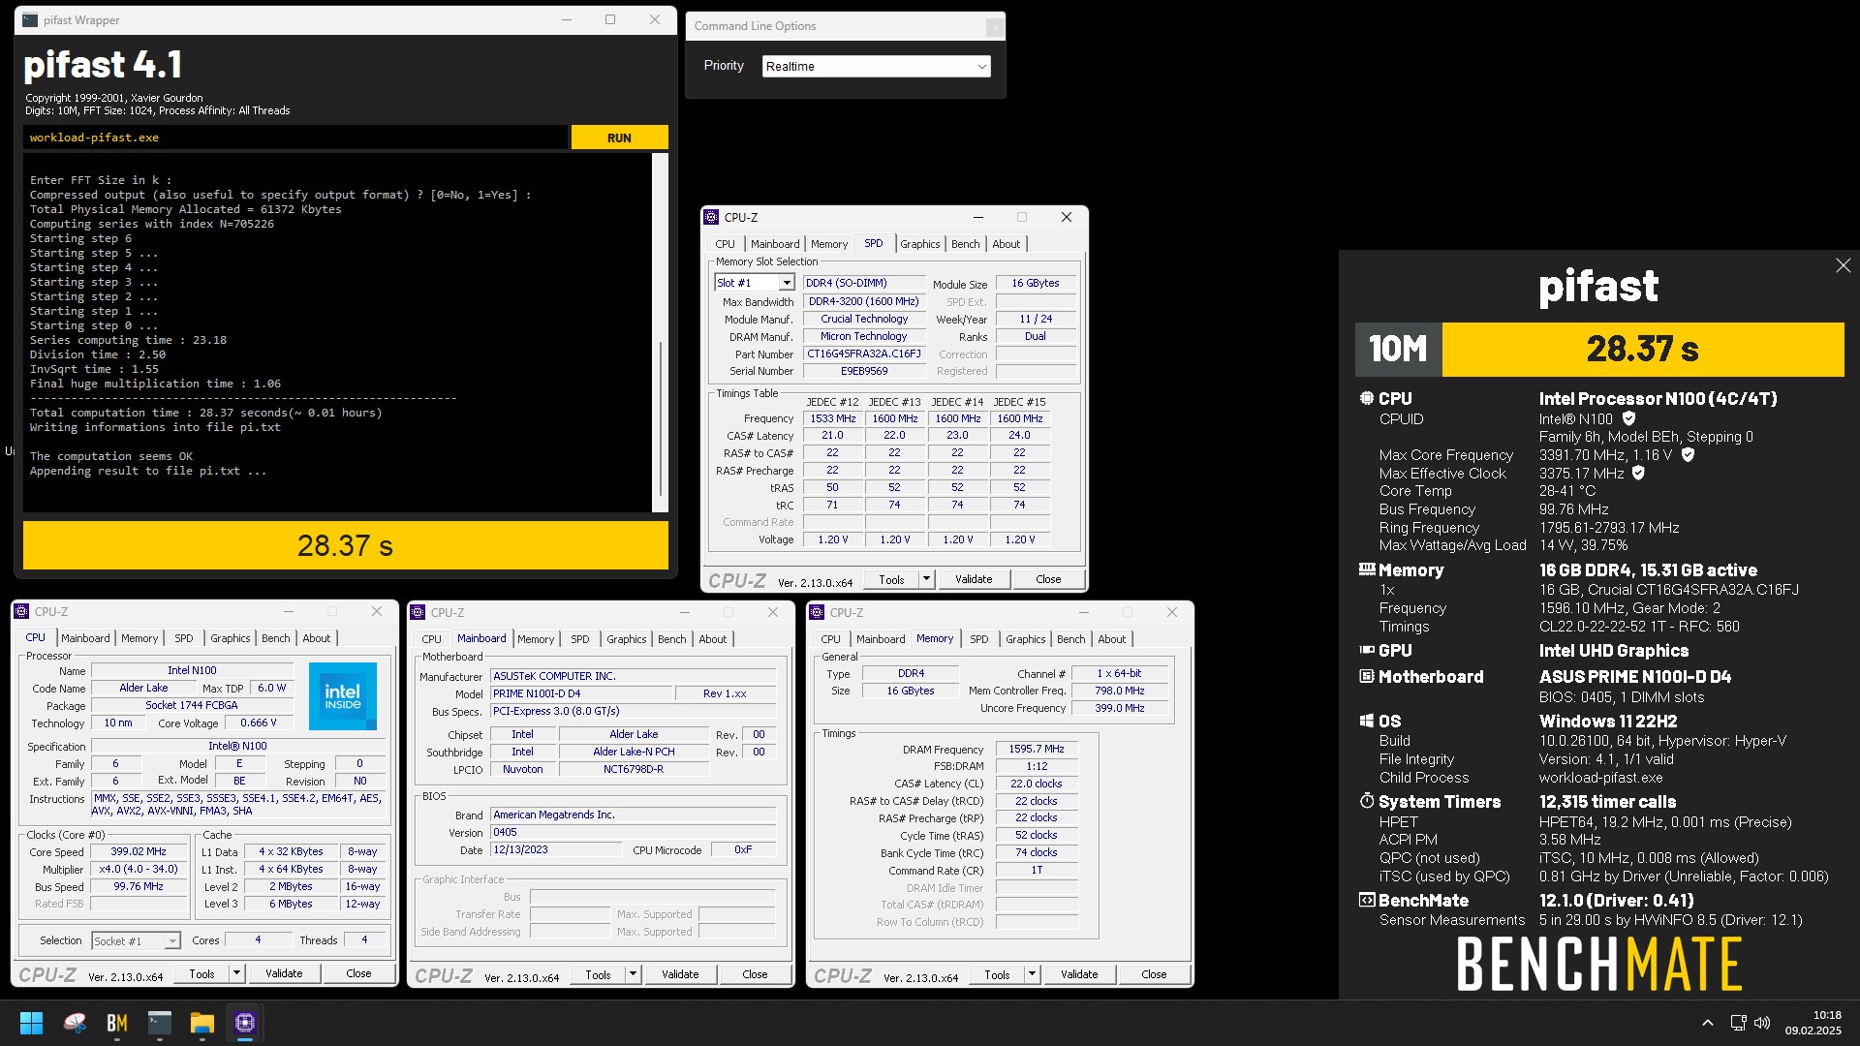Screen dimensions: 1860x1046
Task: Click the System Timers clock icon
Action: pyautogui.click(x=1367, y=801)
